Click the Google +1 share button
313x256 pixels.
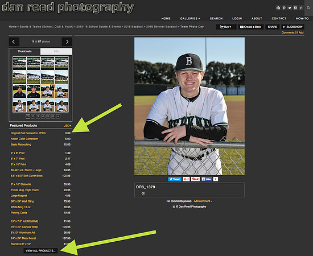(186, 179)
